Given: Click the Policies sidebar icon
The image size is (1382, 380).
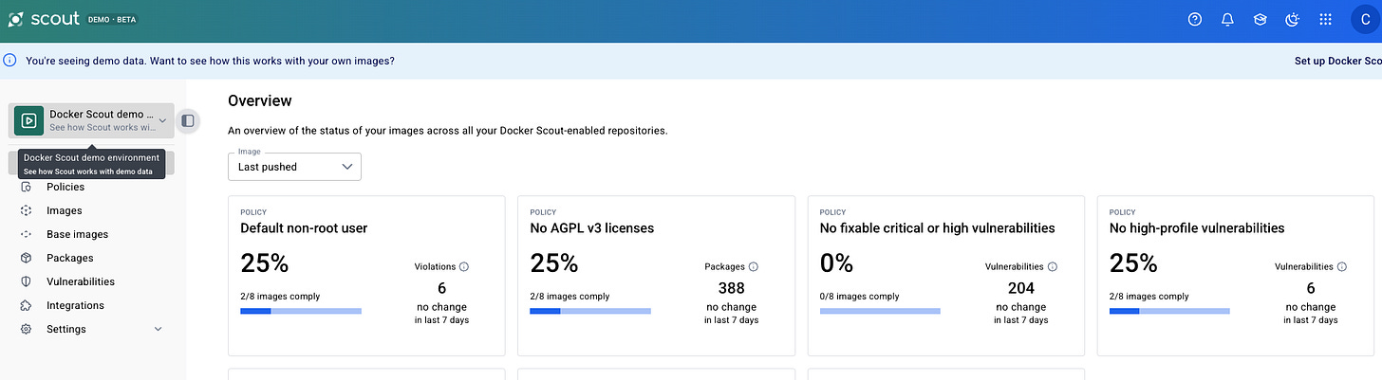Looking at the screenshot, I should point(27,187).
